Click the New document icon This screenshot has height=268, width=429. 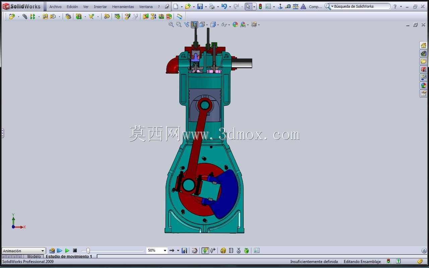click(x=176, y=6)
